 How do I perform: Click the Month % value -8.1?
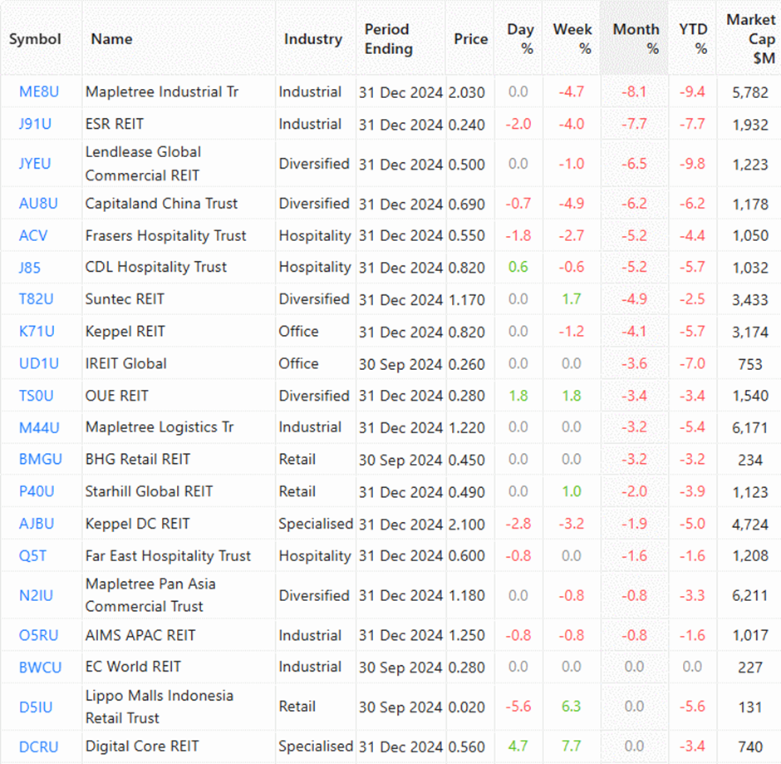tap(634, 92)
